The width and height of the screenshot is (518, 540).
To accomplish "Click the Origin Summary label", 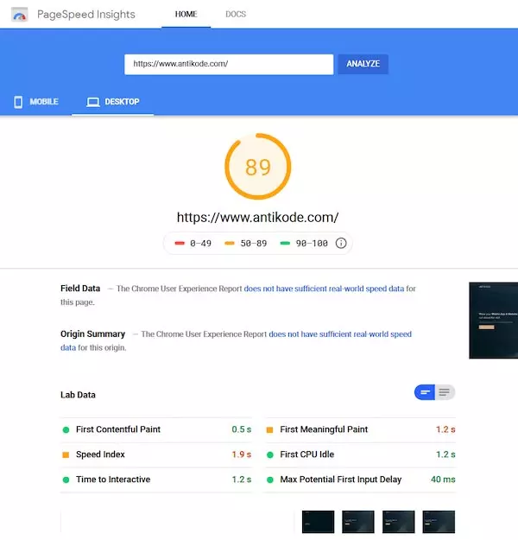I will [x=92, y=334].
